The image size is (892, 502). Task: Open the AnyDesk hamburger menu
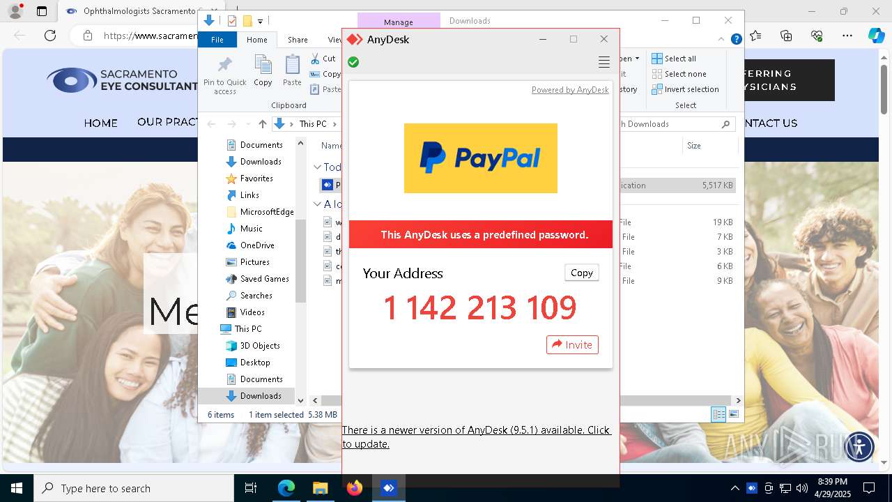[604, 63]
